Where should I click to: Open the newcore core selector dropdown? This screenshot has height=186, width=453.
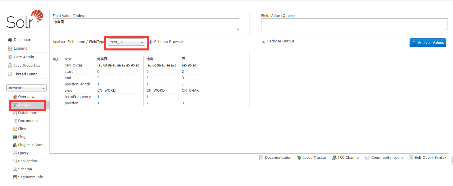pyautogui.click(x=26, y=88)
